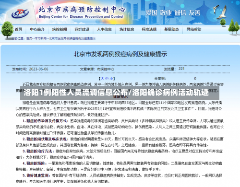This screenshot has height=187, width=240.
Task: Click the heading 4. 猴痘的预防
Action: 35,164
